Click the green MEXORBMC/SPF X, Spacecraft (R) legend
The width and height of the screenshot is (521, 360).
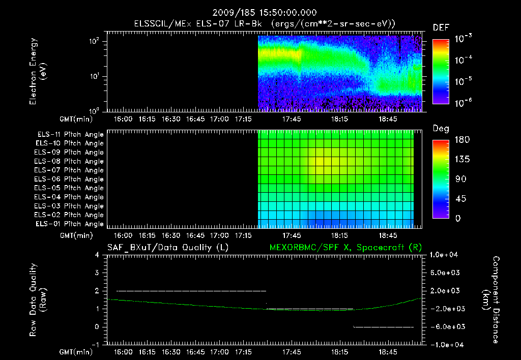coord(345,248)
